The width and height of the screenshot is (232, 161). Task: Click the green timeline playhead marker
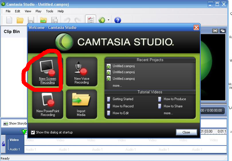point(24,132)
